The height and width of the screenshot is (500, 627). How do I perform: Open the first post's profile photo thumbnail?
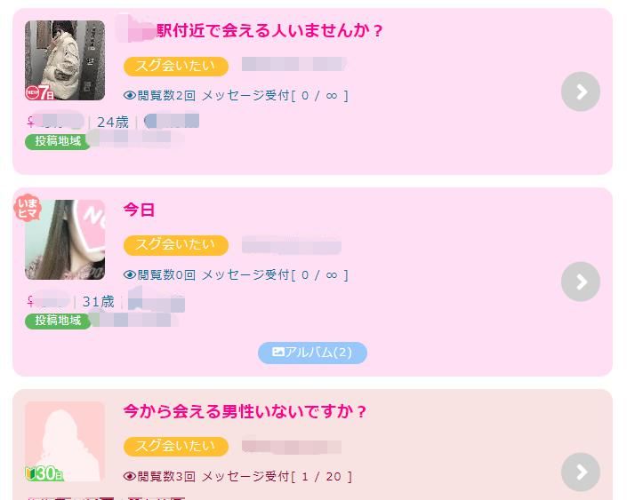(65, 60)
